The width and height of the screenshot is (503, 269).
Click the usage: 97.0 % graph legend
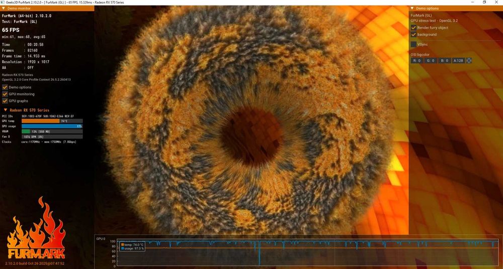click(133, 248)
